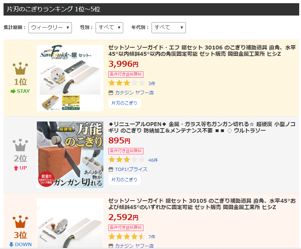Screen dimensions: 301x249
Task: Click the 条件付き送料無料 badge on 2,592円 item
Action: tap(126, 228)
